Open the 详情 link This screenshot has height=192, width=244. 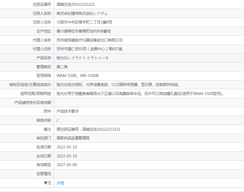point(60,183)
